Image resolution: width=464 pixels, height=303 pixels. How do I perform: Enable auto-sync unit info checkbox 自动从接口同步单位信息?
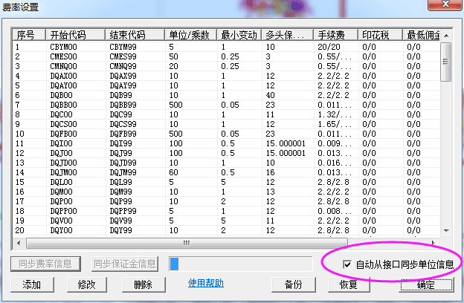[347, 264]
